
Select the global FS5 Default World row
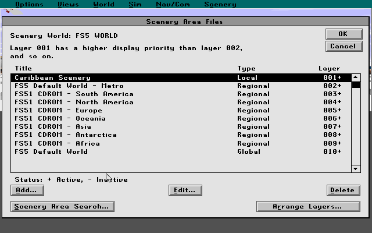51,151
